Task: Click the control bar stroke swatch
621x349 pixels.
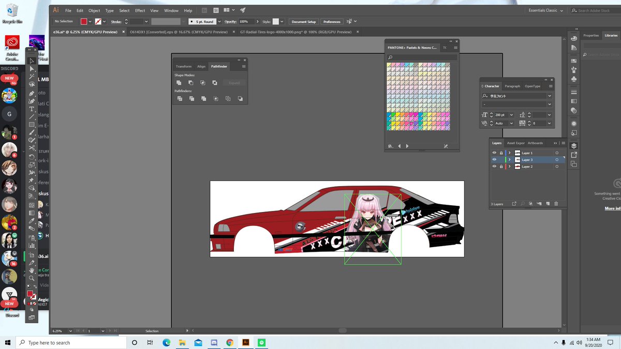Action: (98, 22)
